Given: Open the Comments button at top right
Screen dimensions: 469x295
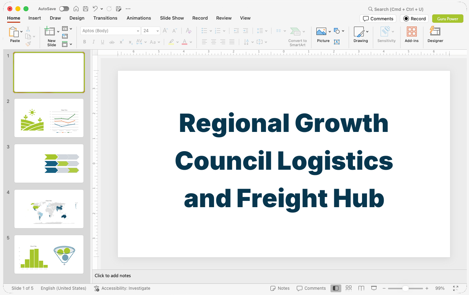Looking at the screenshot, I should click(378, 19).
